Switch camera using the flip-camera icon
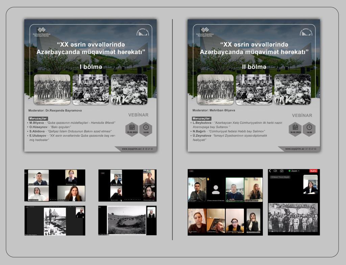 281,171
